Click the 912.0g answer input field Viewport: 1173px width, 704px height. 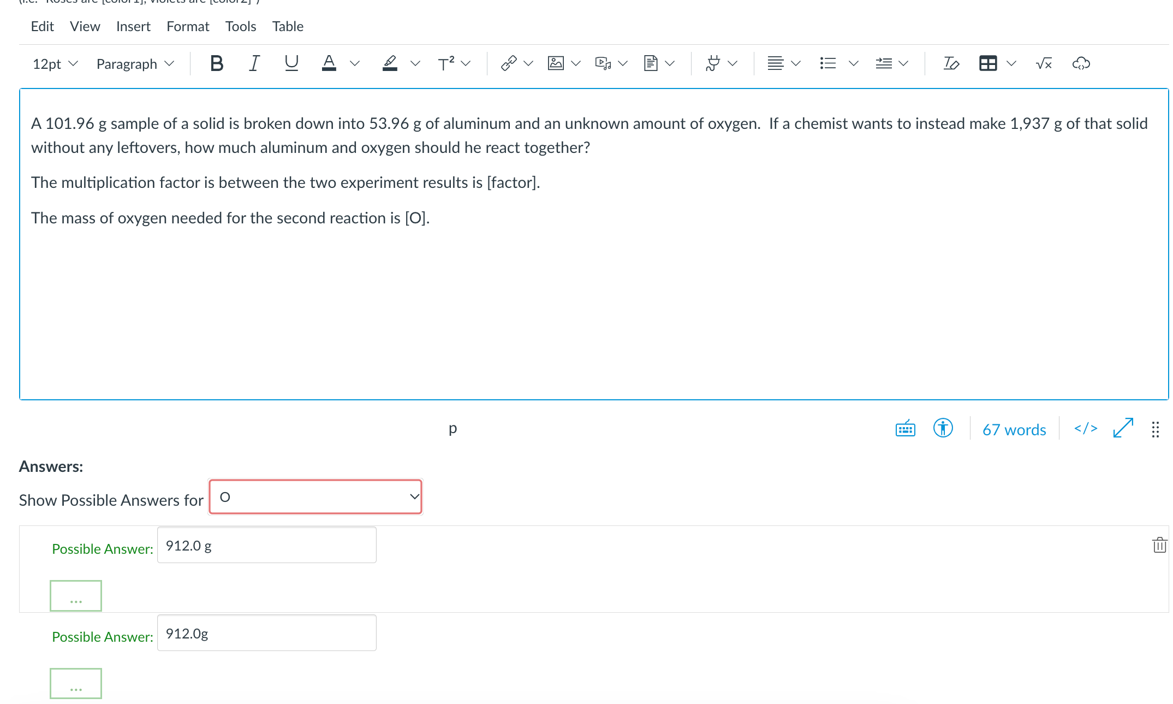[x=267, y=632]
